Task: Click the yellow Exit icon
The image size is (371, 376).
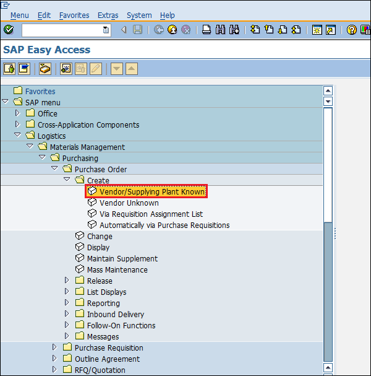Action: [x=173, y=30]
